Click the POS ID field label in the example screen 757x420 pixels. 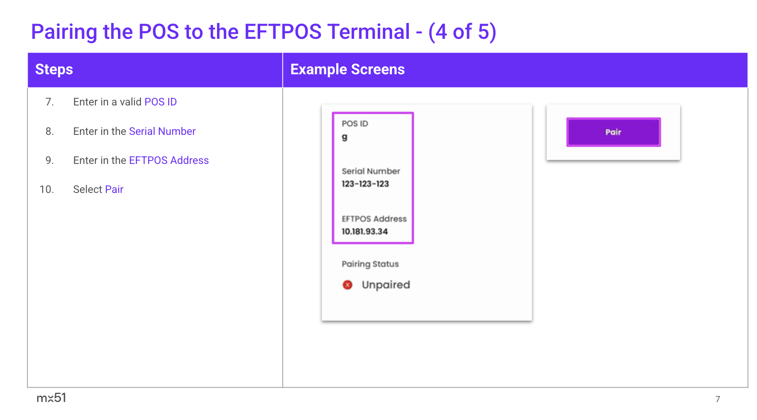tap(355, 124)
